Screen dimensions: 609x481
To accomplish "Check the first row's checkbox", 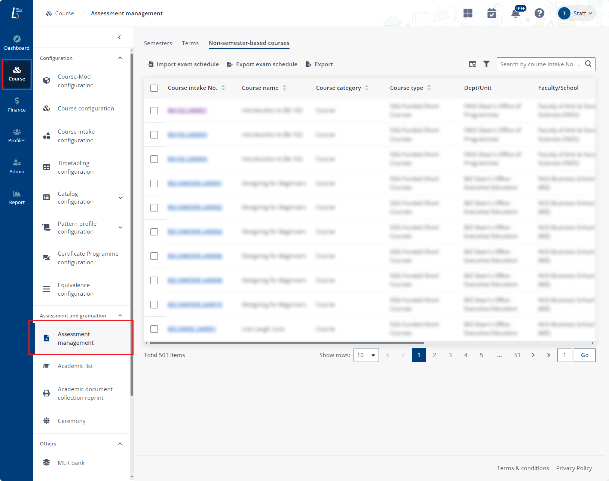I will coord(154,110).
